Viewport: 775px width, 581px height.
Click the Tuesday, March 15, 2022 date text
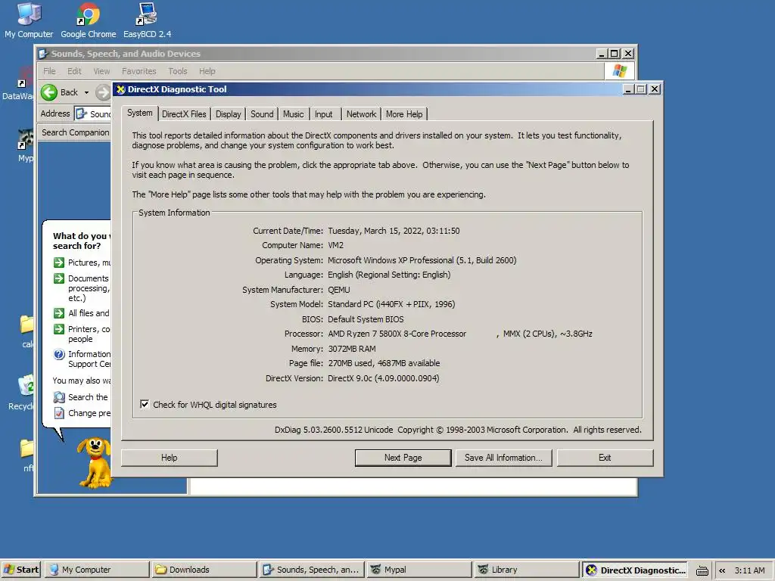click(394, 231)
